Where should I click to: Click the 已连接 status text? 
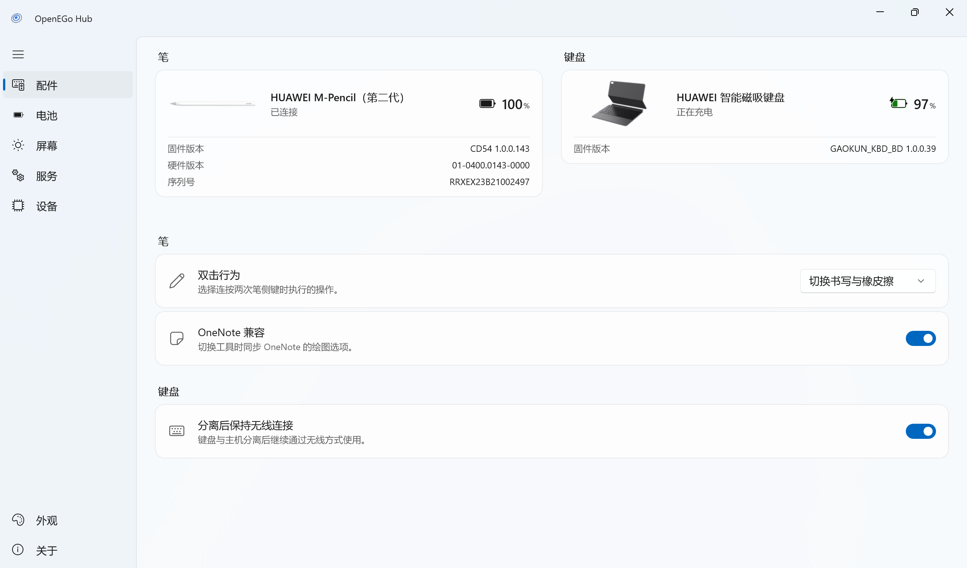point(284,112)
